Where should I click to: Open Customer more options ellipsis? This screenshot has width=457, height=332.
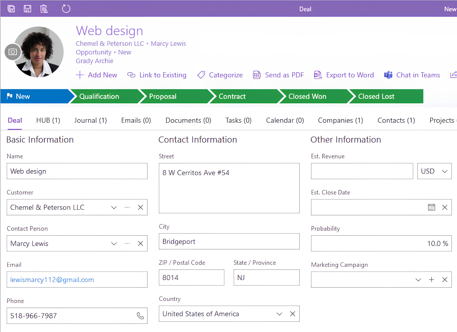(127, 207)
